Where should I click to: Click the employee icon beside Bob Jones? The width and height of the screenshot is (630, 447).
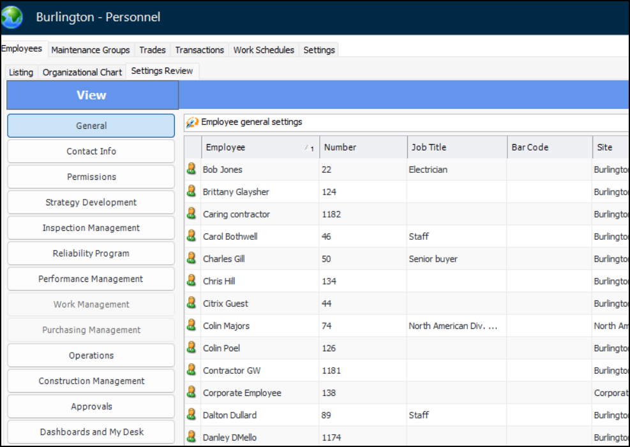tap(191, 170)
